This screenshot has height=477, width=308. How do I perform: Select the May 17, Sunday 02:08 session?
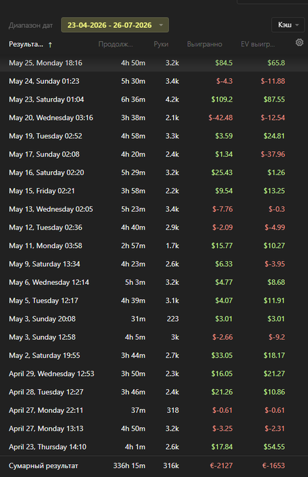pyautogui.click(x=154, y=154)
